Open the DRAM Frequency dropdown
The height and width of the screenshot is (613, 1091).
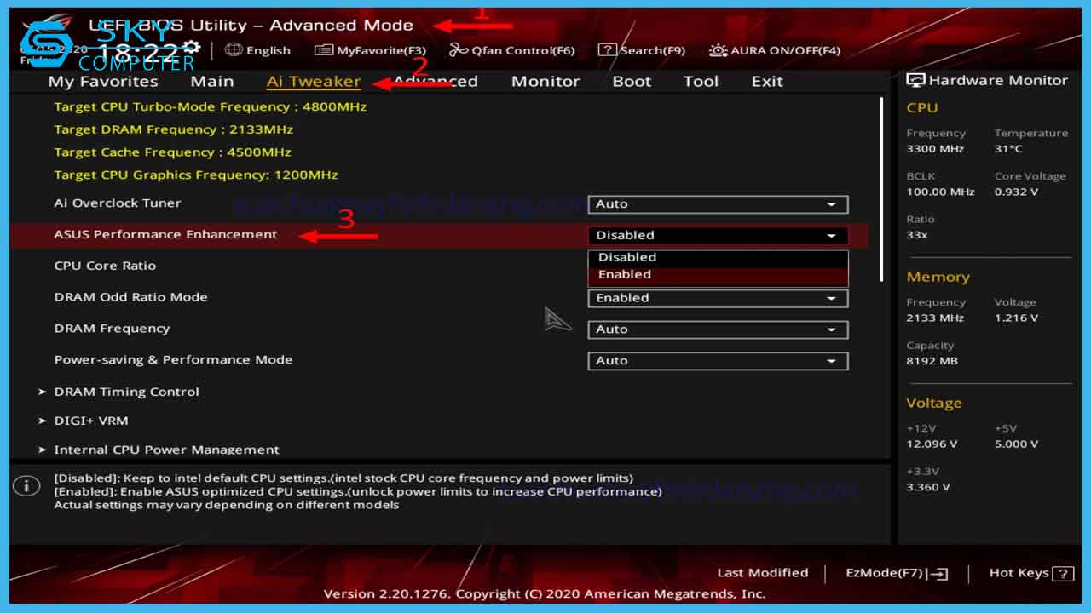click(x=718, y=329)
